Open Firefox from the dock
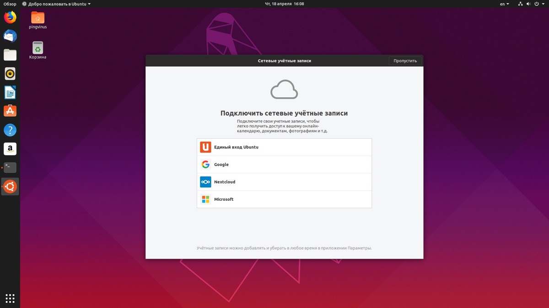The image size is (549, 308). click(10, 17)
